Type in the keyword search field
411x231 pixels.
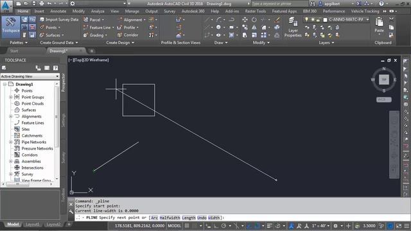click(280, 4)
